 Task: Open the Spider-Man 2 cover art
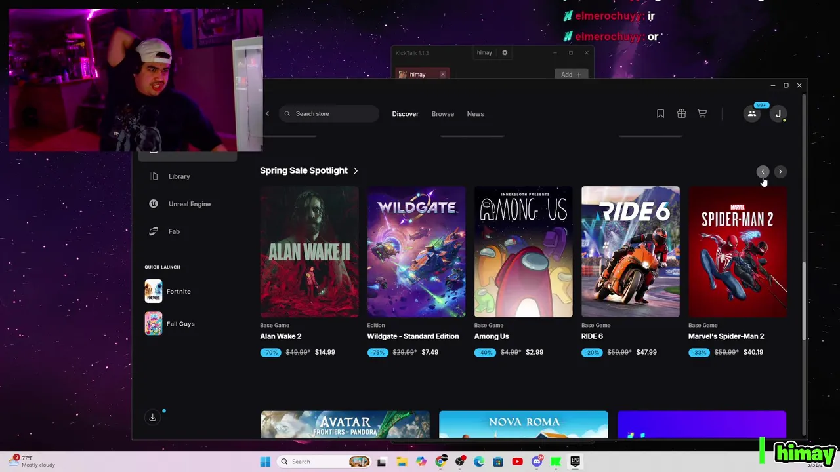coord(737,252)
